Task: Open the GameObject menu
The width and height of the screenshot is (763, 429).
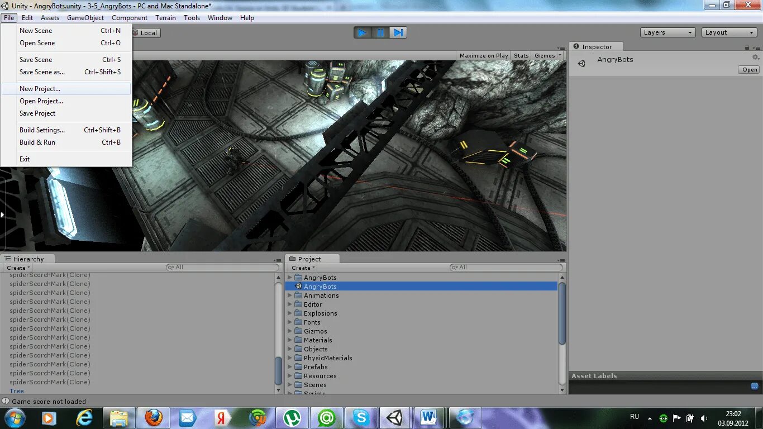Action: click(x=85, y=18)
